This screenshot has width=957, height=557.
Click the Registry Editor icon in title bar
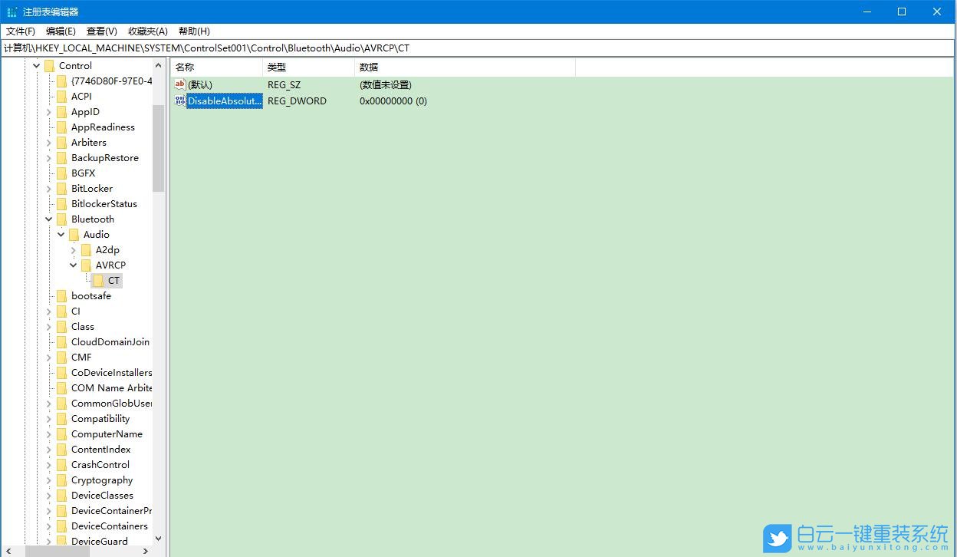[10, 11]
